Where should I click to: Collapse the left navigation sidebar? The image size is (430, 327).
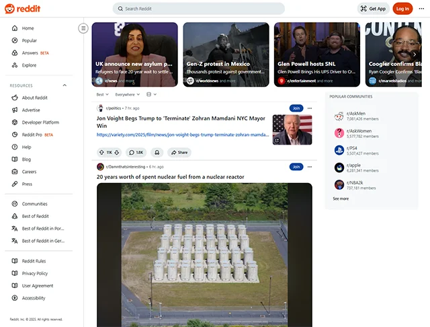[83, 28]
